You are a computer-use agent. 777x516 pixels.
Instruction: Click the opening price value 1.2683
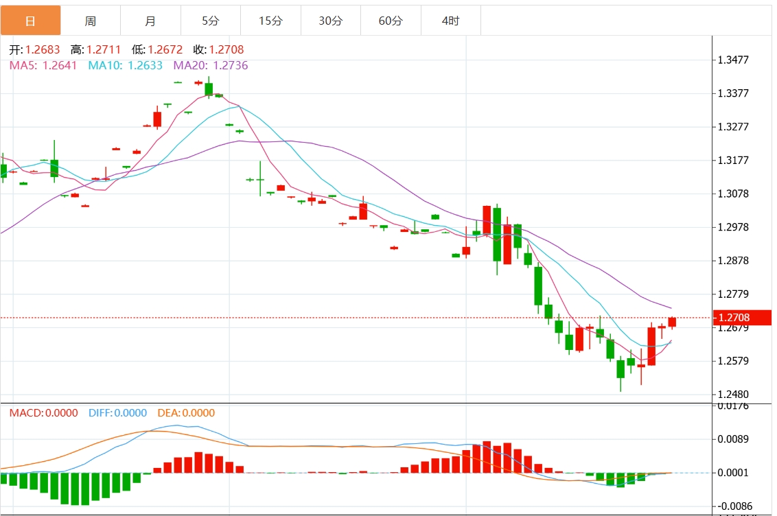pyautogui.click(x=43, y=49)
